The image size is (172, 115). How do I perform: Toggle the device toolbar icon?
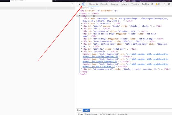(x=83, y=4)
